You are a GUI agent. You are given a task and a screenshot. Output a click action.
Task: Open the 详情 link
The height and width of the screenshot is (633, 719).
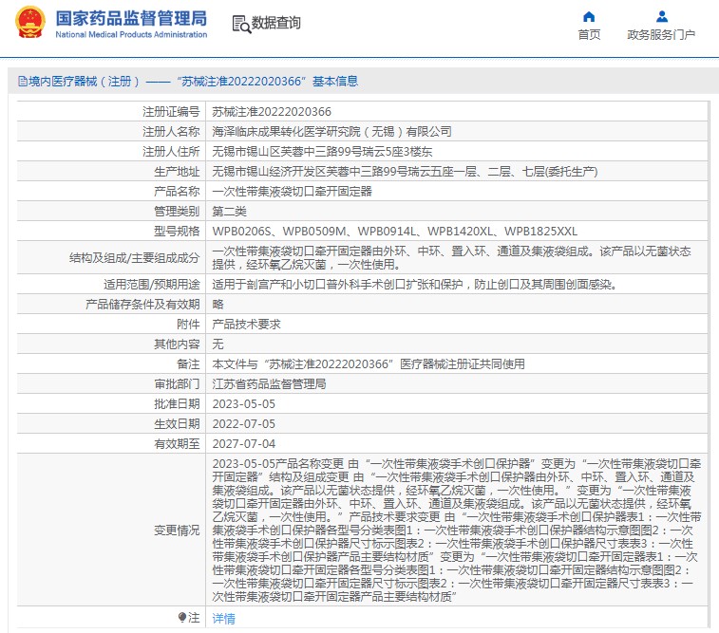point(223,619)
